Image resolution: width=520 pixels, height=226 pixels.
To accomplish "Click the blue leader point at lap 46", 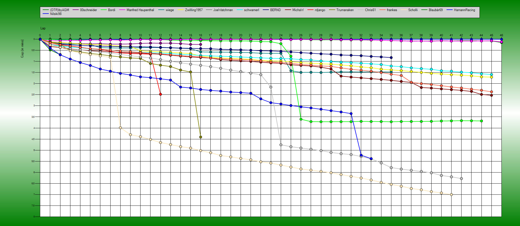I will pos(501,39).
